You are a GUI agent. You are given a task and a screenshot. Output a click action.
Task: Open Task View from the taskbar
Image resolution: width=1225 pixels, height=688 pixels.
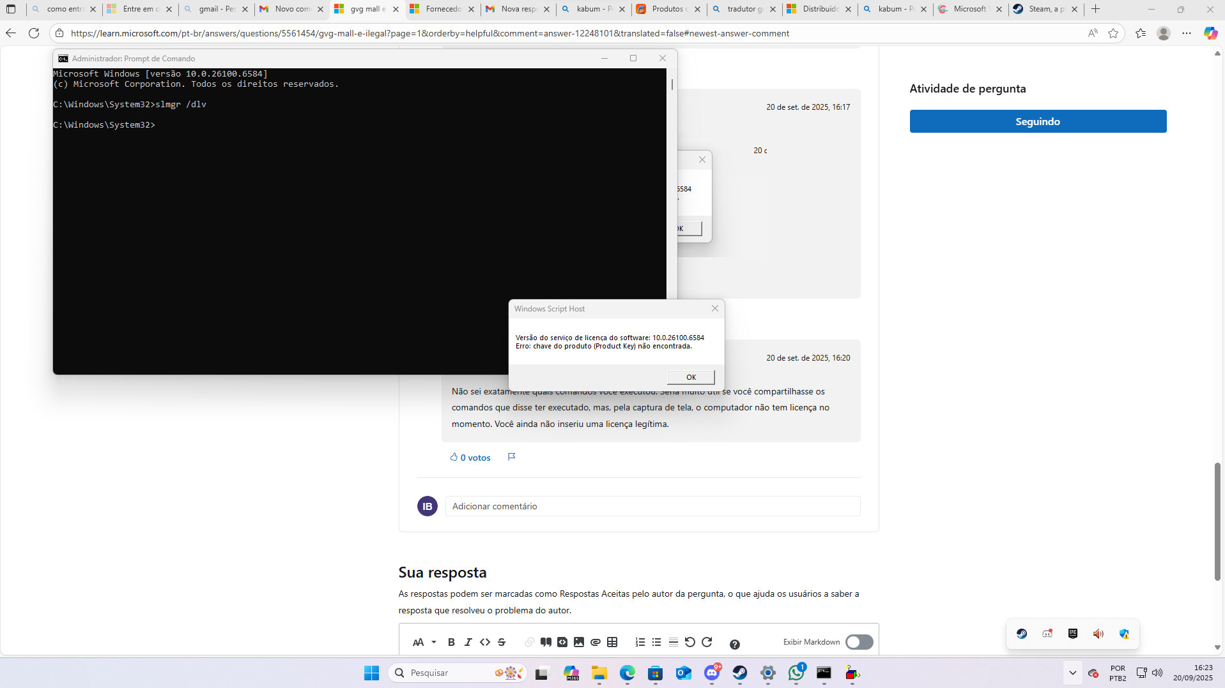click(x=543, y=673)
